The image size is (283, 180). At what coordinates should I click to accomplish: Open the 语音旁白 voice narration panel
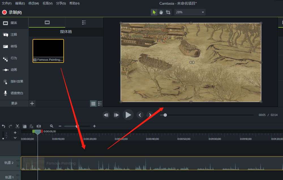point(14,93)
